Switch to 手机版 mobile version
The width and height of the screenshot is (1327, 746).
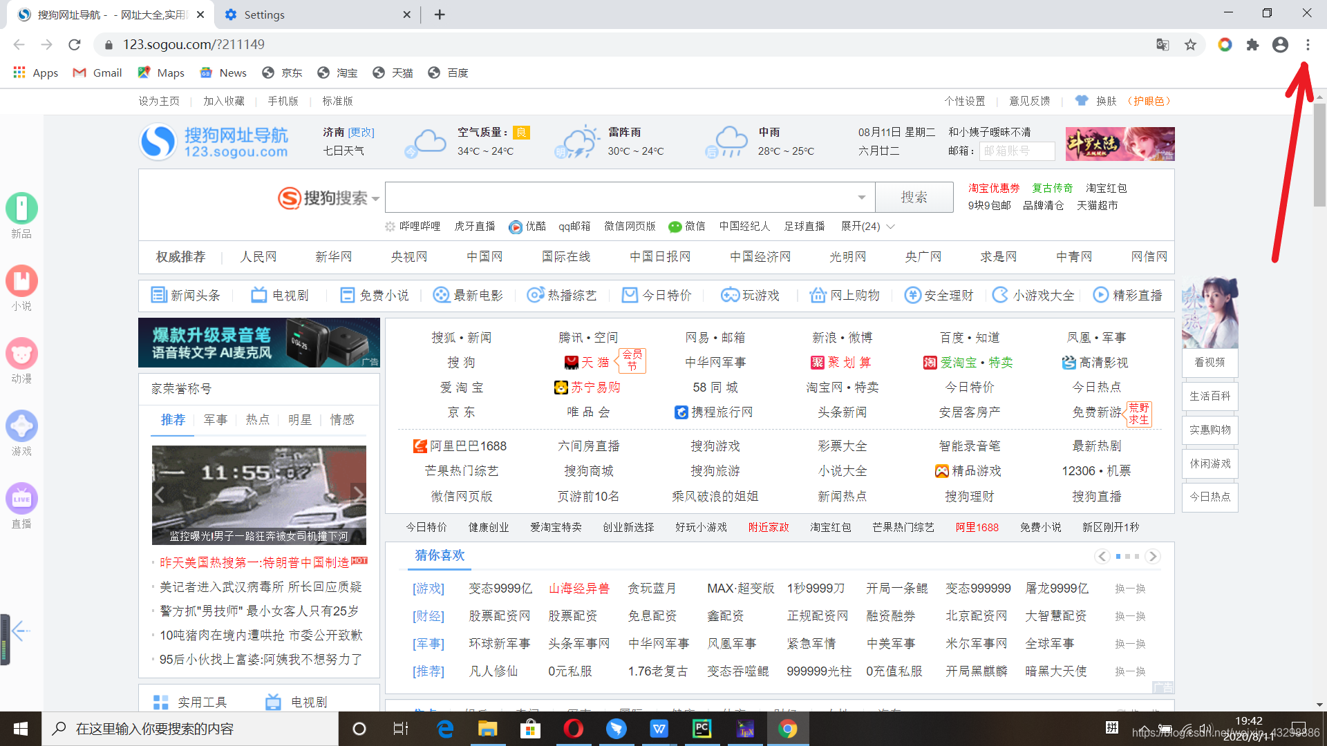pyautogui.click(x=283, y=101)
